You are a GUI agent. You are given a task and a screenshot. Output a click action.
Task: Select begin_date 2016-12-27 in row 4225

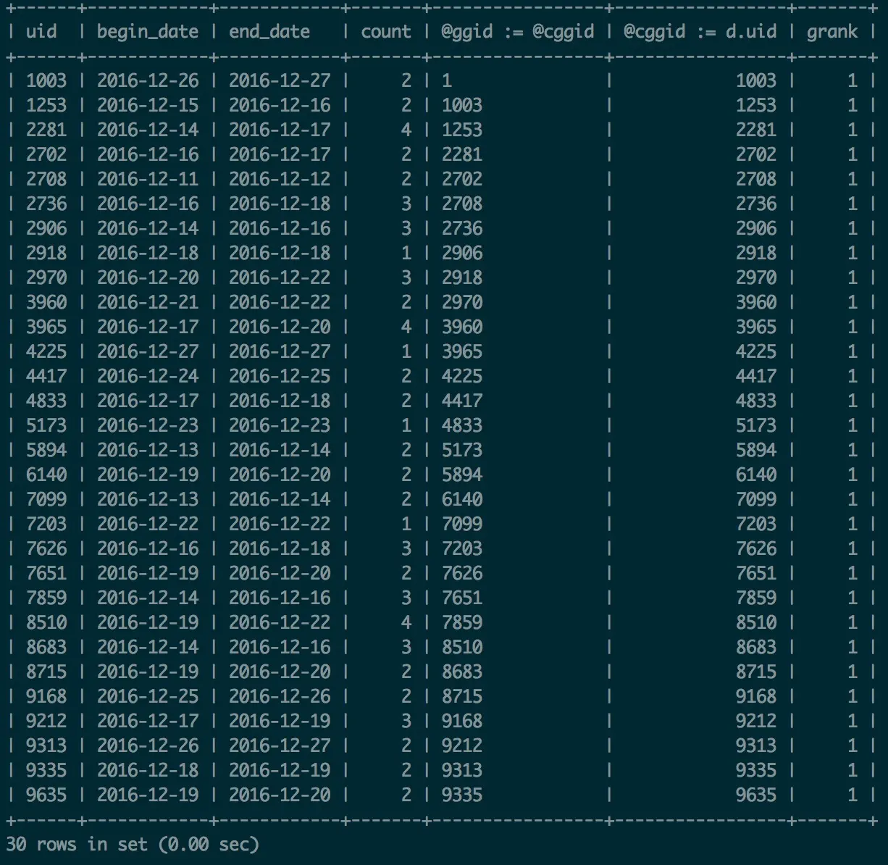(148, 351)
